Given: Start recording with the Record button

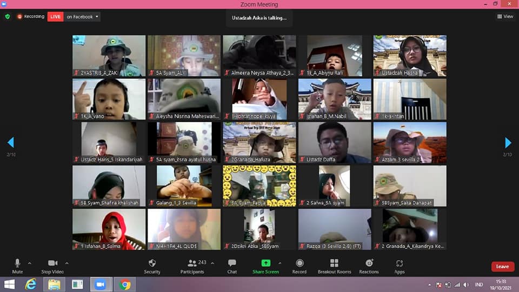Looking at the screenshot, I should 299,264.
